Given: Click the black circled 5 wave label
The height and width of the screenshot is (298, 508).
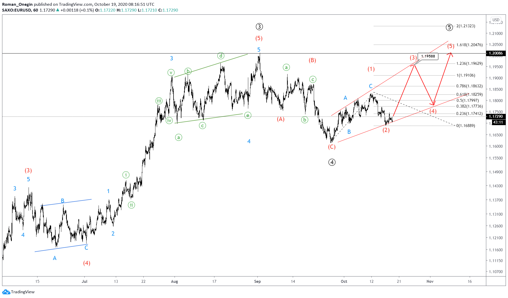Looking at the screenshot, I should coord(449,27).
